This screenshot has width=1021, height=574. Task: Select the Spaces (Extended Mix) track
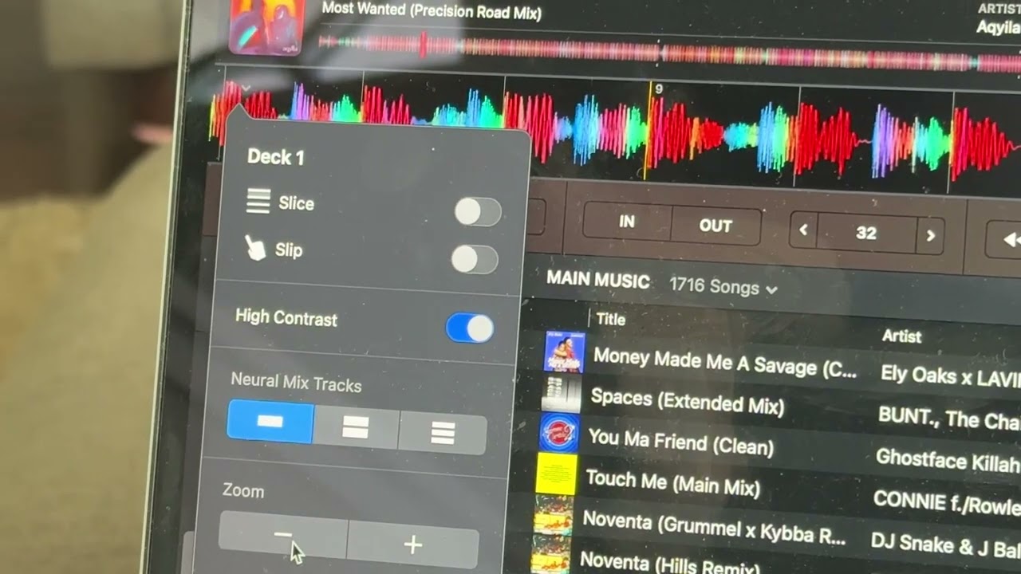[687, 403]
